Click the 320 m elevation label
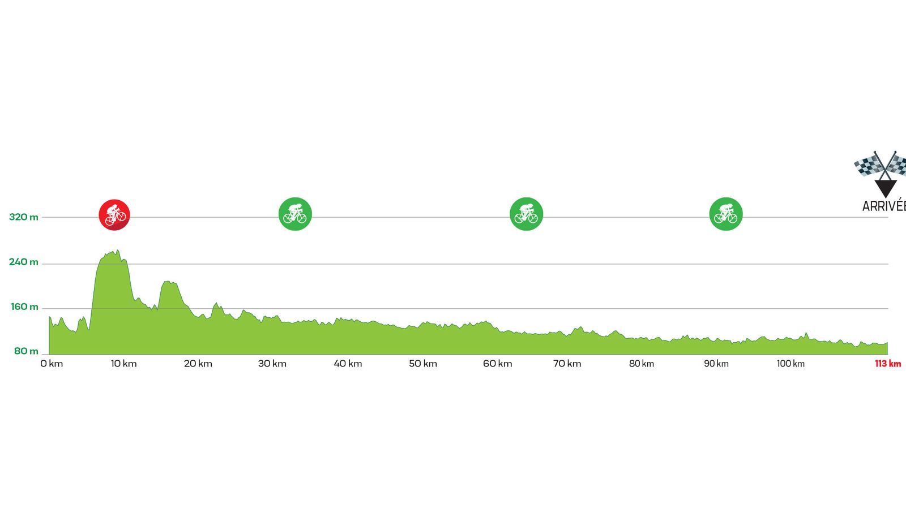The image size is (906, 509). (24, 217)
